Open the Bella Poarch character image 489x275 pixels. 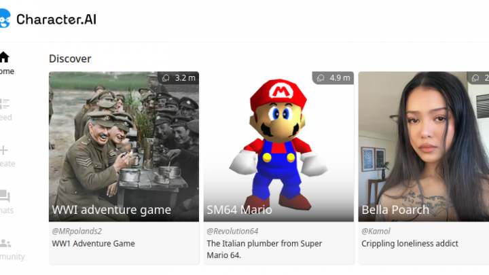[x=424, y=147]
